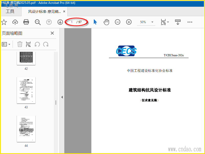The image size is (205, 154).
Task: Open the zoom level dropdown arrow
Action: (x=152, y=22)
